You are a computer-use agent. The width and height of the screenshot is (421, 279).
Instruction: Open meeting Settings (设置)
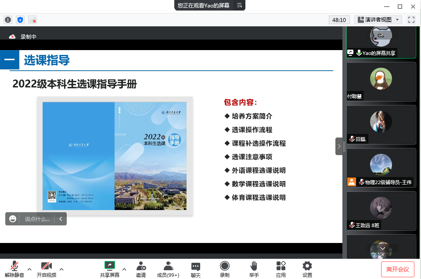(x=307, y=269)
